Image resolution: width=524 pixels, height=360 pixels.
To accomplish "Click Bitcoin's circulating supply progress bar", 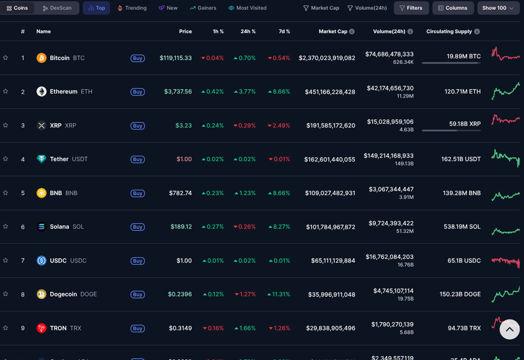I will pos(451,63).
